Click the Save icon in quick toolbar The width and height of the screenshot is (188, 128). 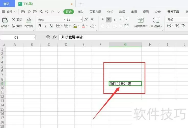[x=23, y=12]
